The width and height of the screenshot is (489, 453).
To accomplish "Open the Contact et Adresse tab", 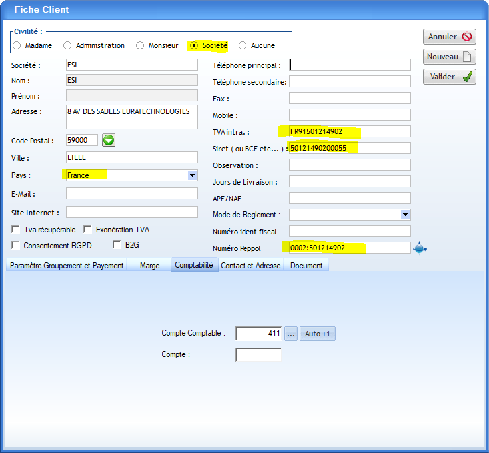I will click(x=250, y=265).
